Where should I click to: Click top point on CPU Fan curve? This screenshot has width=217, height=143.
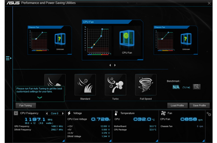(102, 29)
